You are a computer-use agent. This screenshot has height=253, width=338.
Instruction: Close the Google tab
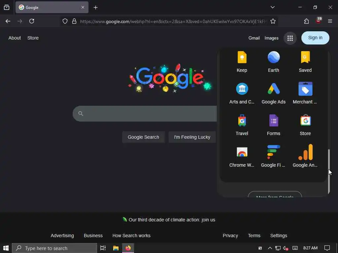[83, 7]
